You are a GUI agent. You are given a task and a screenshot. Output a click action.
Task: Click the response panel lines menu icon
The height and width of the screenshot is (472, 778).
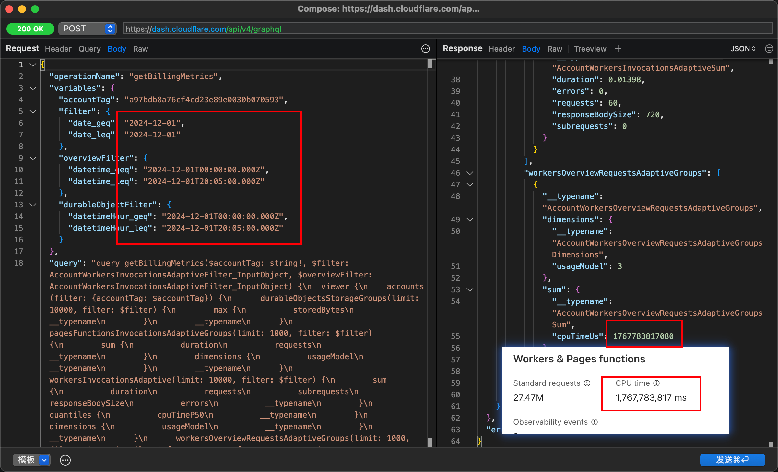pos(769,49)
